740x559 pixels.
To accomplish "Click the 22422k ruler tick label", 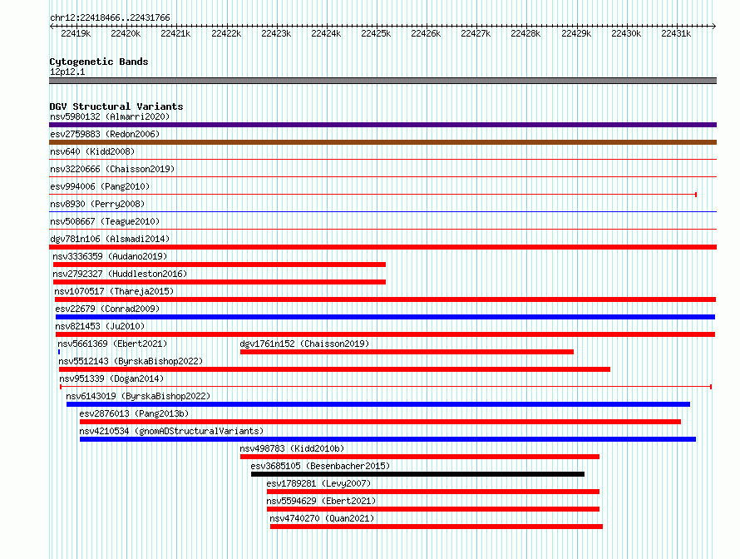I will [226, 33].
